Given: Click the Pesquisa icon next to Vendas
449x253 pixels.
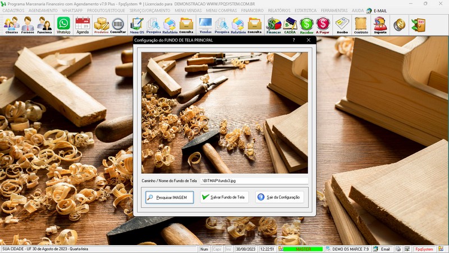Looking at the screenshot, I should tap(222, 25).
